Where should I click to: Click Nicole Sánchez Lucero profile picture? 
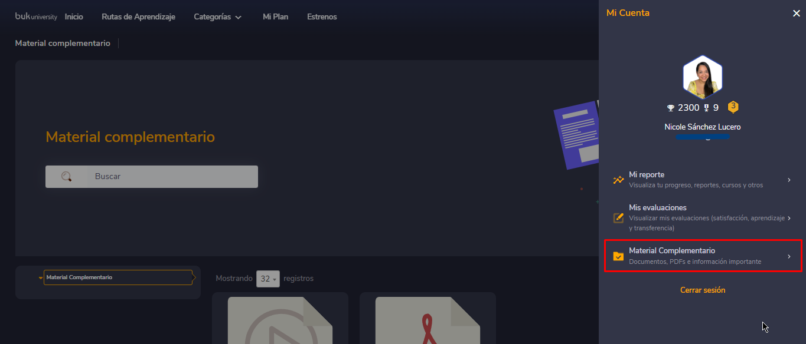point(702,77)
